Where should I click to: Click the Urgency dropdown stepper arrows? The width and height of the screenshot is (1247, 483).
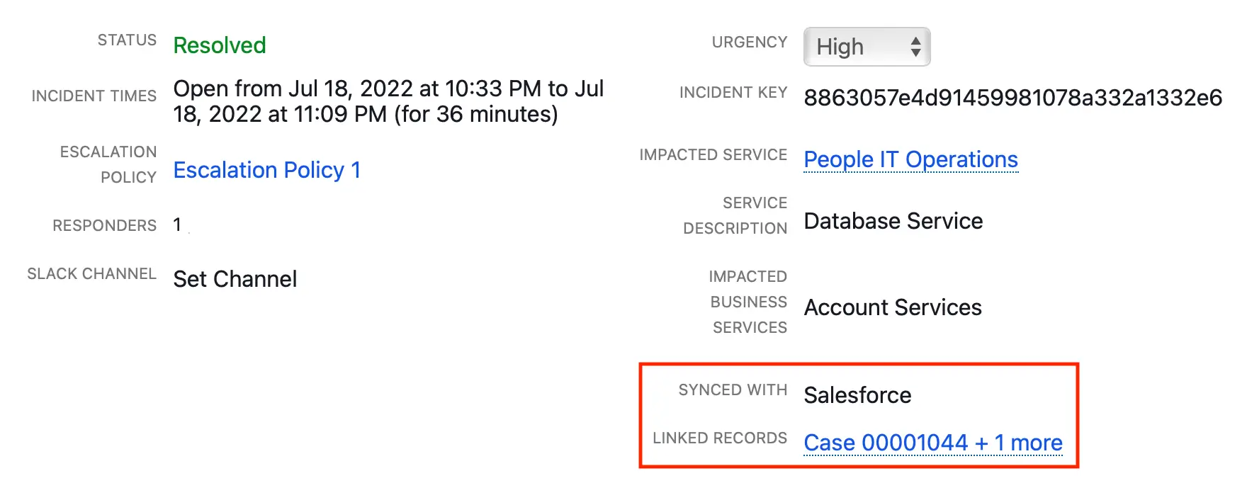915,47
